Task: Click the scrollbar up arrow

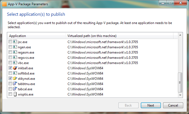Action: pos(180,35)
